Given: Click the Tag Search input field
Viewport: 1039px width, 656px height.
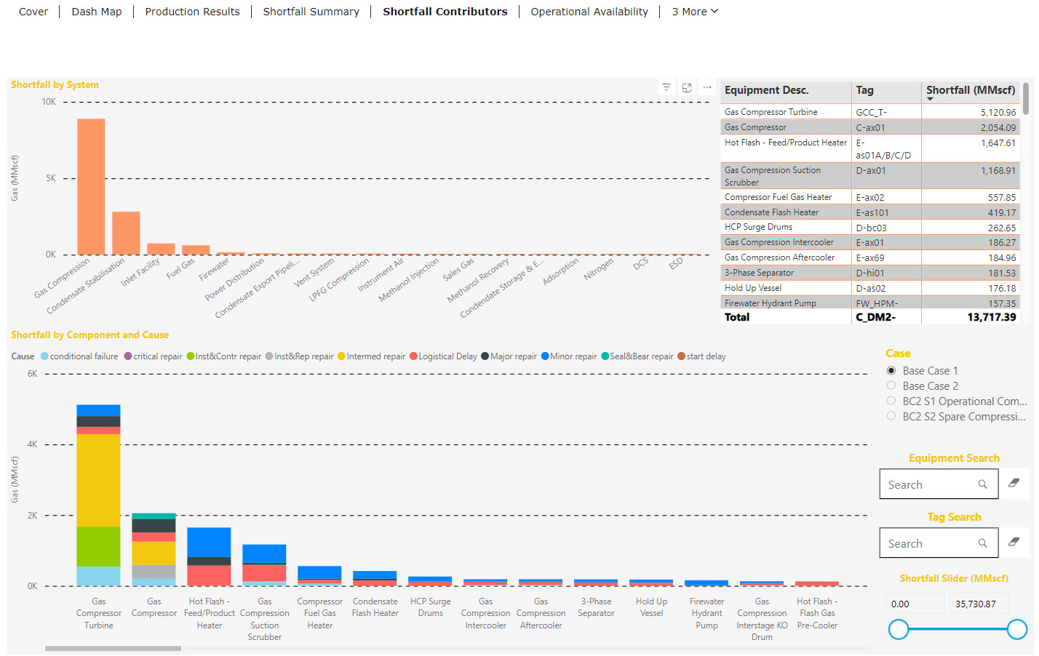Looking at the screenshot, I should (x=939, y=543).
